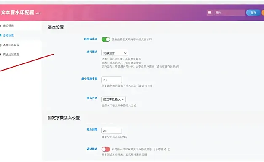Click the 固定字数插入设置 section heading
The image size is (264, 162).
(64, 118)
